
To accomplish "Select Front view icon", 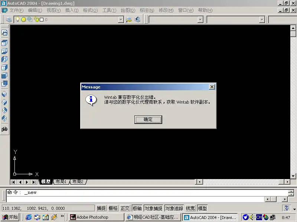I will pos(4,75).
